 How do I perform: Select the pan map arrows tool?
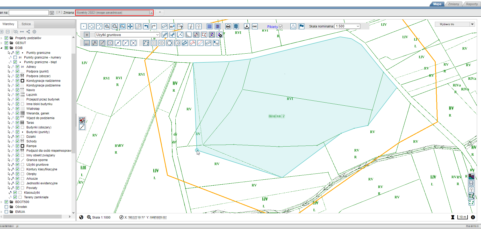(130, 26)
